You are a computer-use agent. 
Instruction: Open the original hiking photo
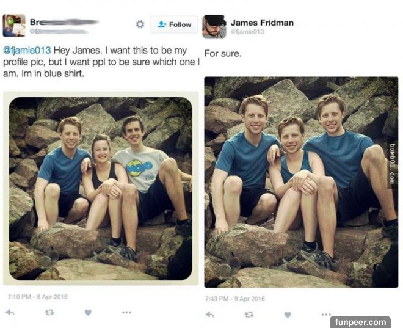[101, 188]
